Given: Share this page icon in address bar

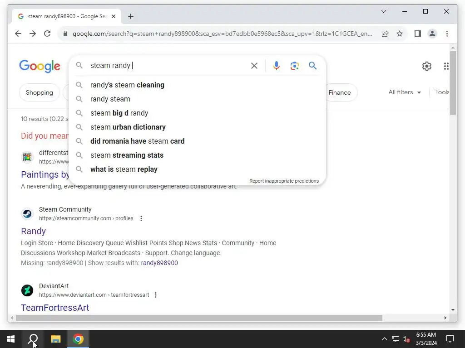Looking at the screenshot, I should tap(385, 34).
